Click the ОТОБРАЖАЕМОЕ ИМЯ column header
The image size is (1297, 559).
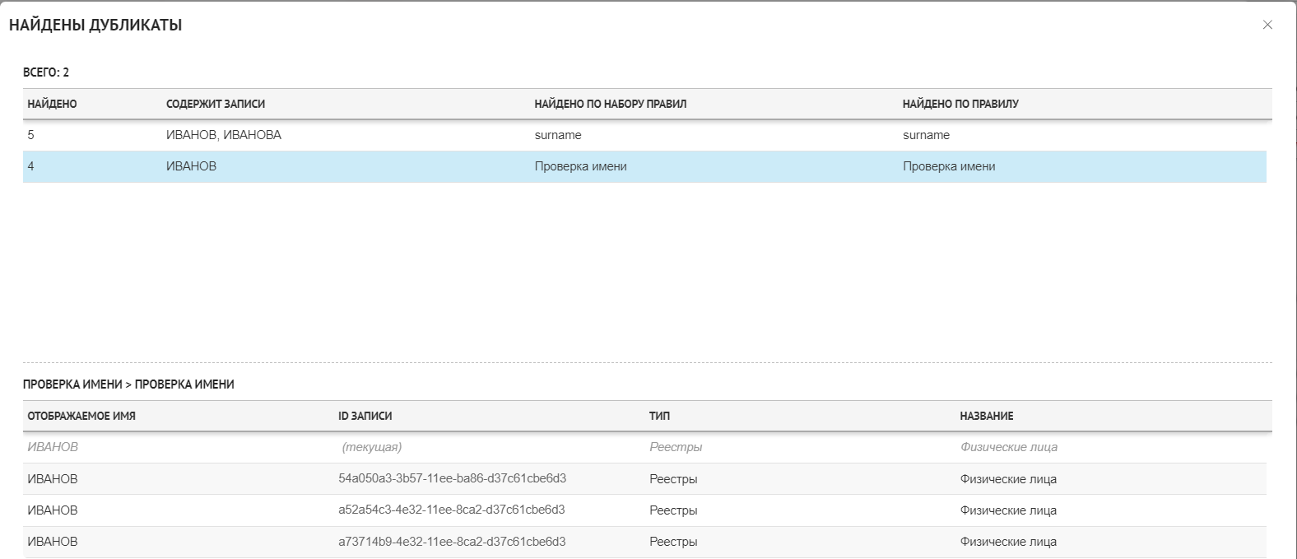pos(81,416)
